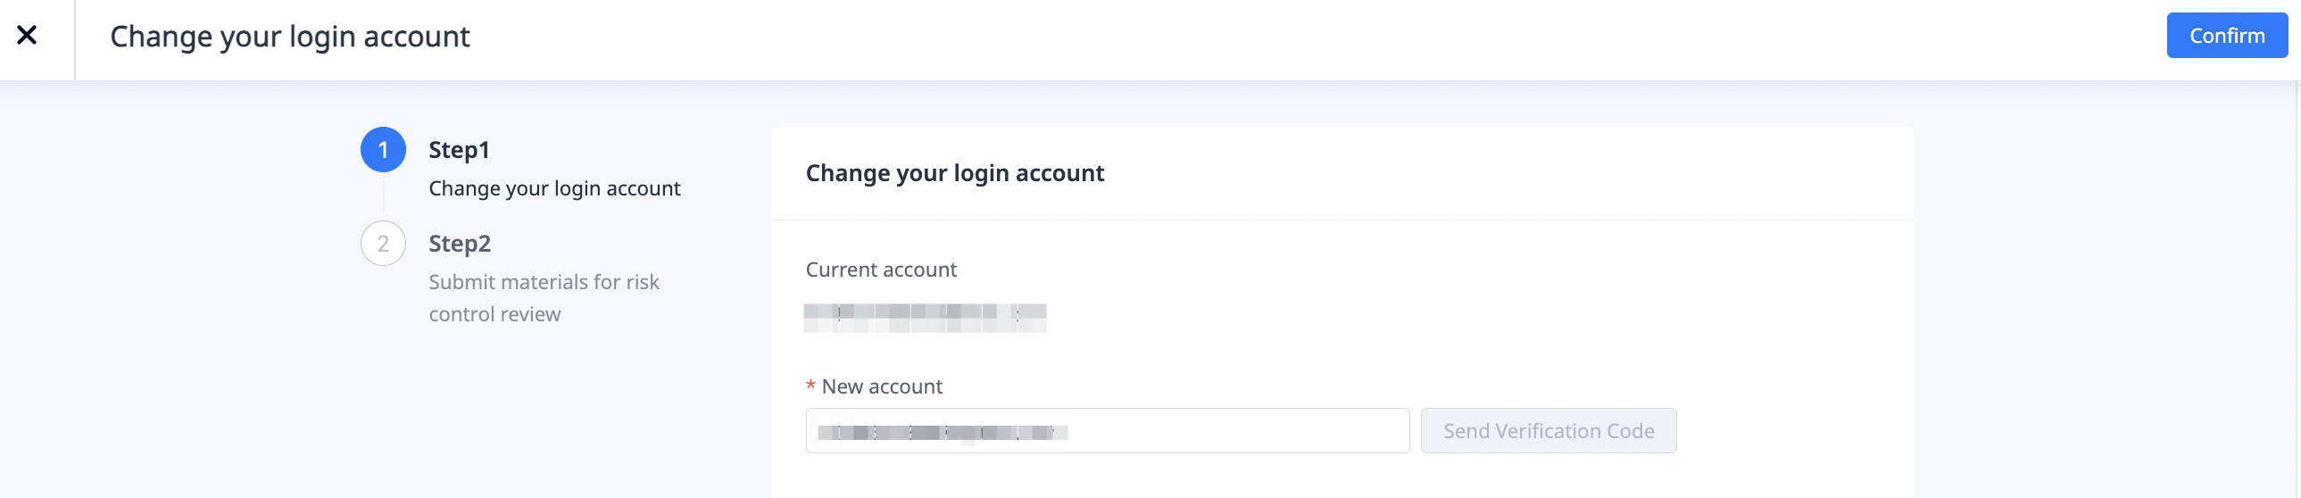Click the blurred text inside New account field
The width and height of the screenshot is (2301, 498).
(942, 433)
